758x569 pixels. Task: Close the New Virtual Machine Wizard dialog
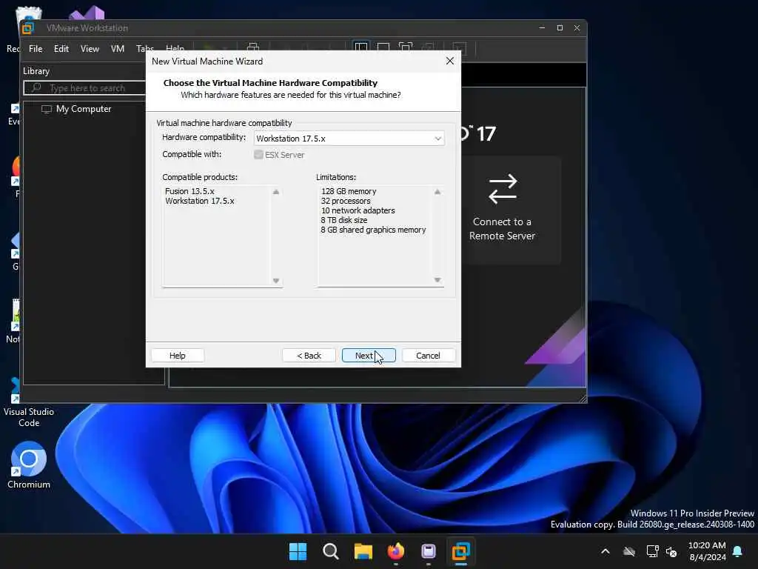(450, 61)
